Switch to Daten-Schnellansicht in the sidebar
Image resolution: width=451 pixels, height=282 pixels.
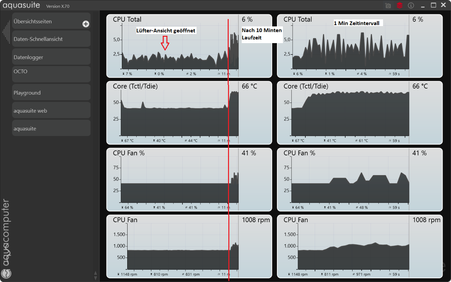point(51,39)
